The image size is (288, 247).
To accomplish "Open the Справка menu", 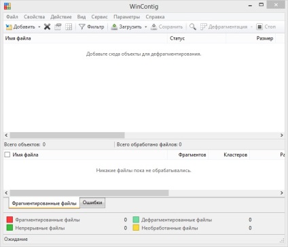I will click(x=155, y=17).
